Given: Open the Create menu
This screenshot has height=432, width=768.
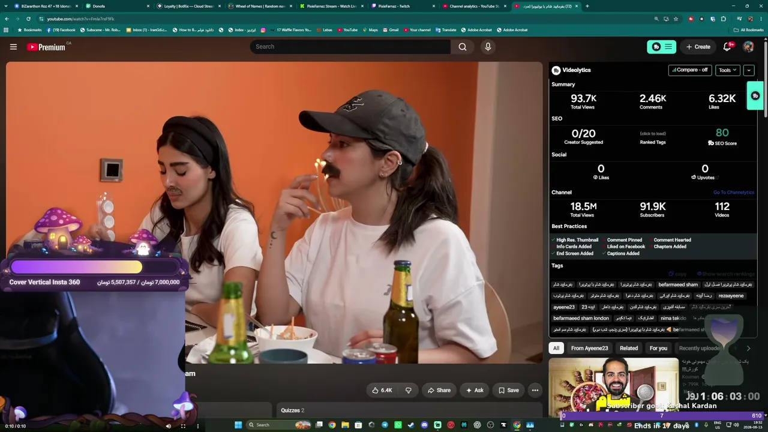Looking at the screenshot, I should tap(698, 47).
